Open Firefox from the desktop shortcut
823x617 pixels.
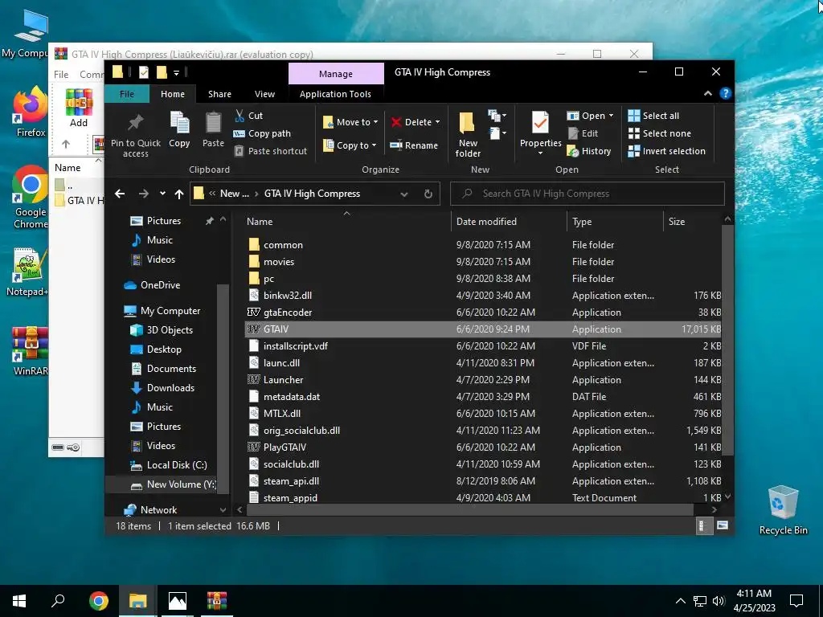(x=30, y=112)
